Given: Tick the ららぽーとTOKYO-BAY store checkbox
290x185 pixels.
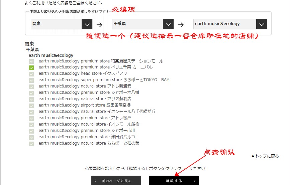Looking at the screenshot, I should (31, 80).
